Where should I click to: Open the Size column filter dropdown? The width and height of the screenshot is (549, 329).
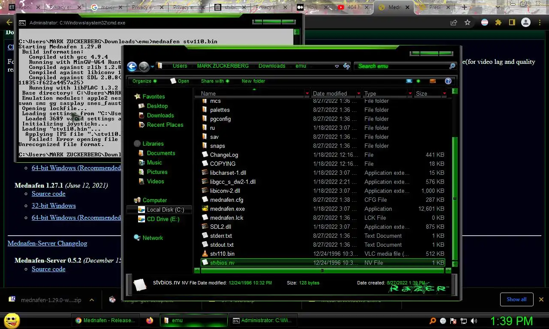(x=444, y=93)
